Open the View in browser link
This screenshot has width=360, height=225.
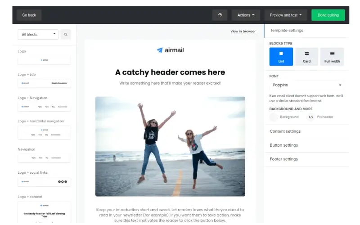243,31
